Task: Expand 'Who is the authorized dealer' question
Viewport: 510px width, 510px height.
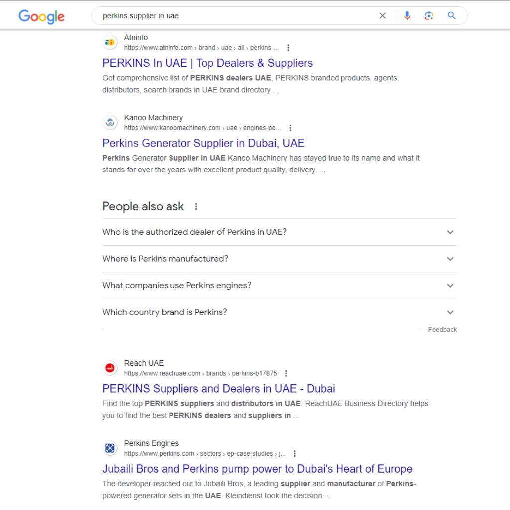Action: 450,232
